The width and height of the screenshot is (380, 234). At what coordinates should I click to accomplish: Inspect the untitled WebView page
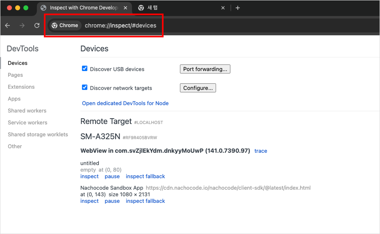click(89, 177)
